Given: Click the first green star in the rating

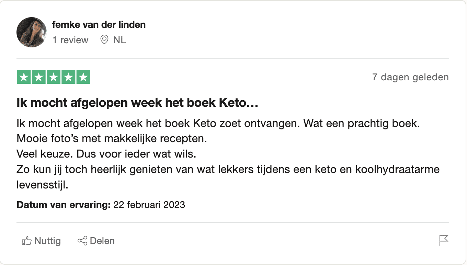Looking at the screenshot, I should tap(24, 77).
